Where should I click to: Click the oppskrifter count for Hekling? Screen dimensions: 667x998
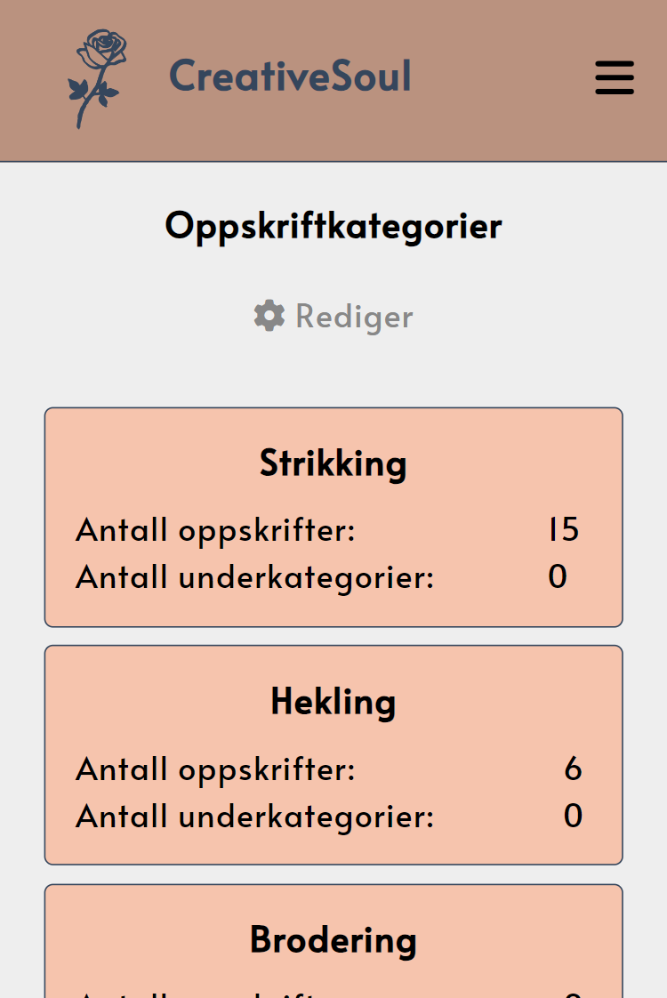575,769
